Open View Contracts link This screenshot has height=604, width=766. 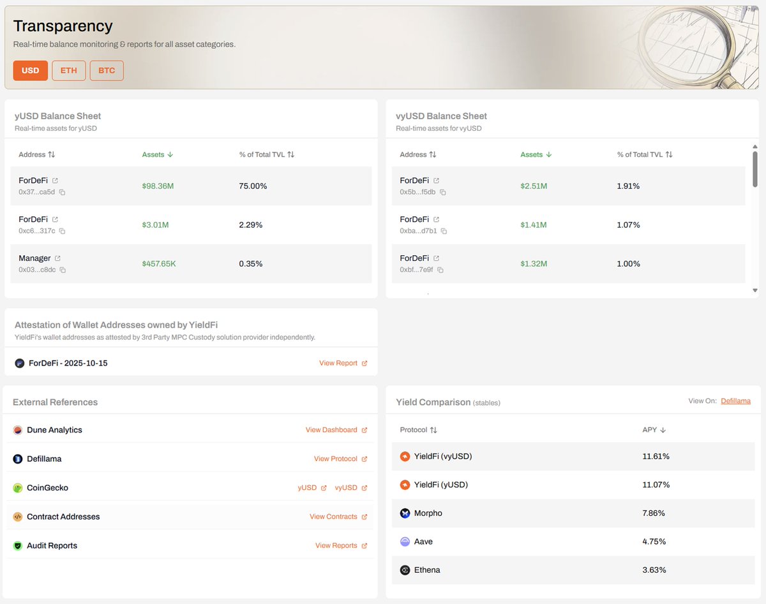pyautogui.click(x=338, y=517)
